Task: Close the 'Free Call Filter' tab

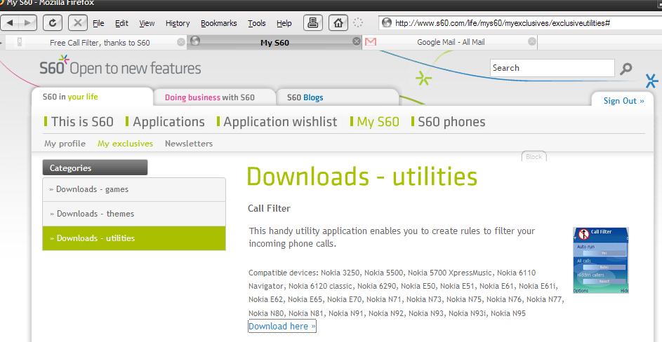Action: click(x=181, y=42)
